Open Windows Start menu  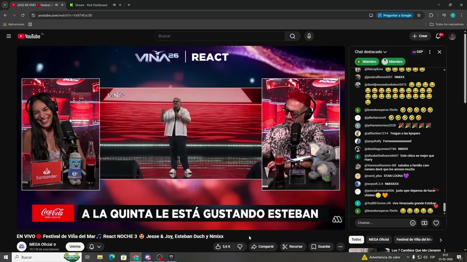(5, 257)
